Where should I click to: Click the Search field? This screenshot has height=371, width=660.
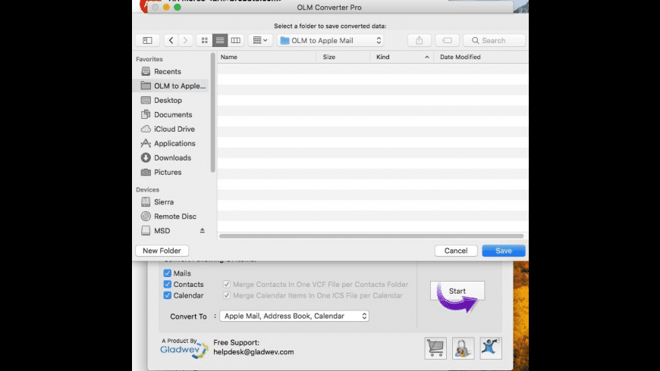(x=494, y=40)
